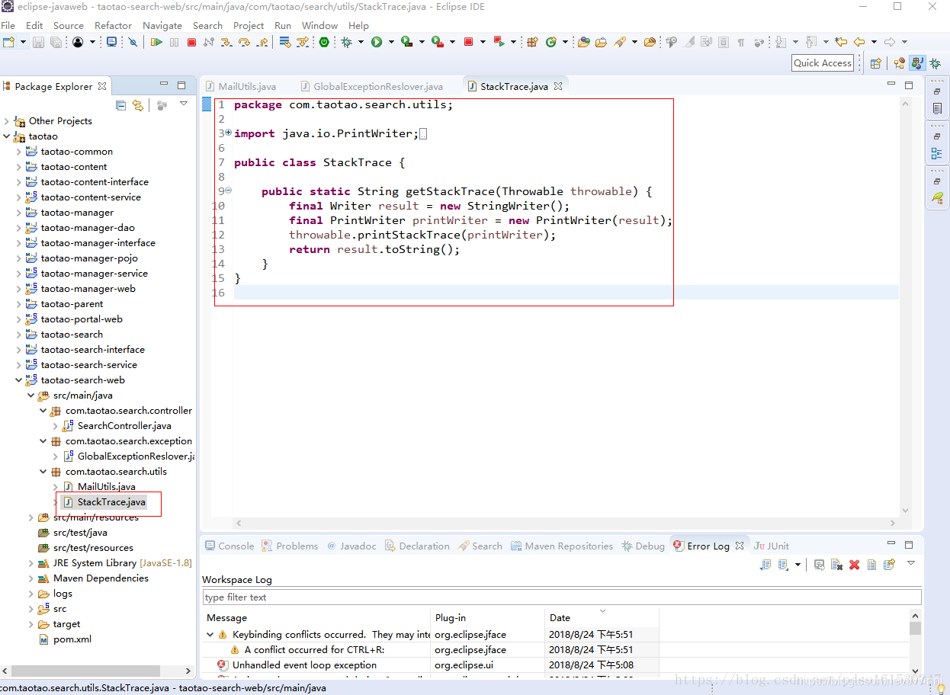
Task: Click the Restore Log icon
Action: click(x=889, y=565)
